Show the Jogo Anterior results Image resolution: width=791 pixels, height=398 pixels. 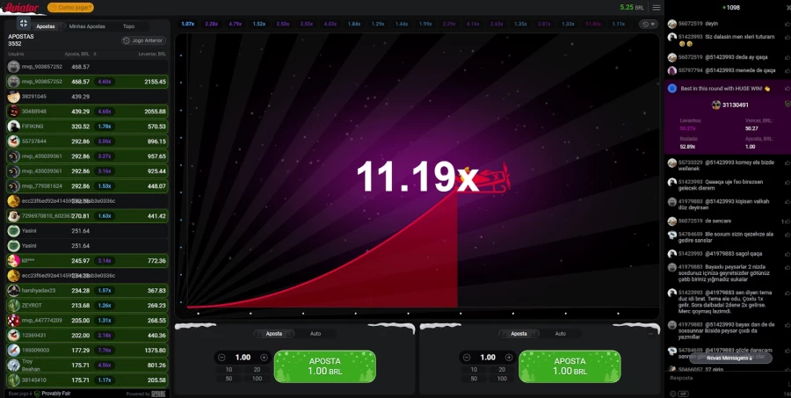[142, 40]
